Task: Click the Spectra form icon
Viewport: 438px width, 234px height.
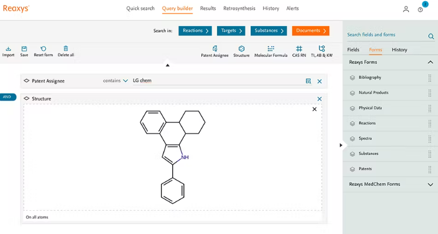Action: tap(352, 139)
